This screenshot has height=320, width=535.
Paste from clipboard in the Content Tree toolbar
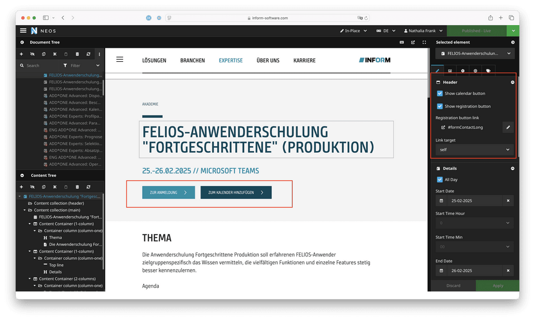pos(66,187)
